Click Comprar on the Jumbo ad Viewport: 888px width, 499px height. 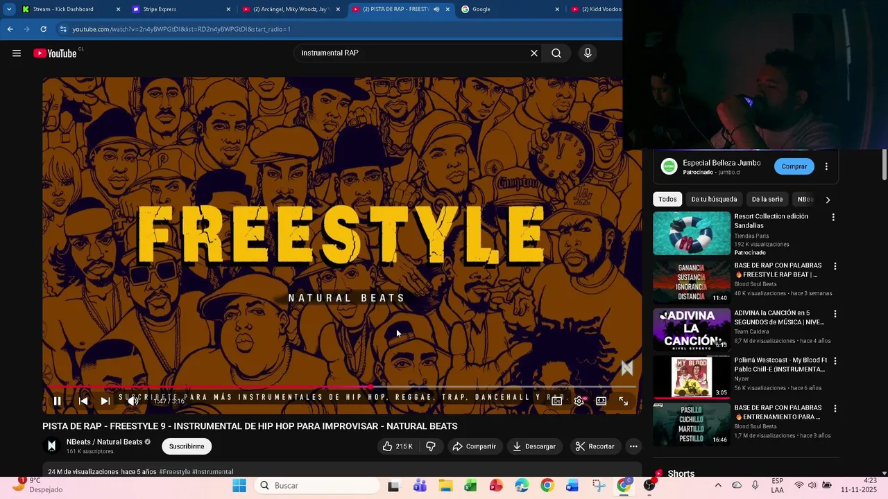click(794, 166)
